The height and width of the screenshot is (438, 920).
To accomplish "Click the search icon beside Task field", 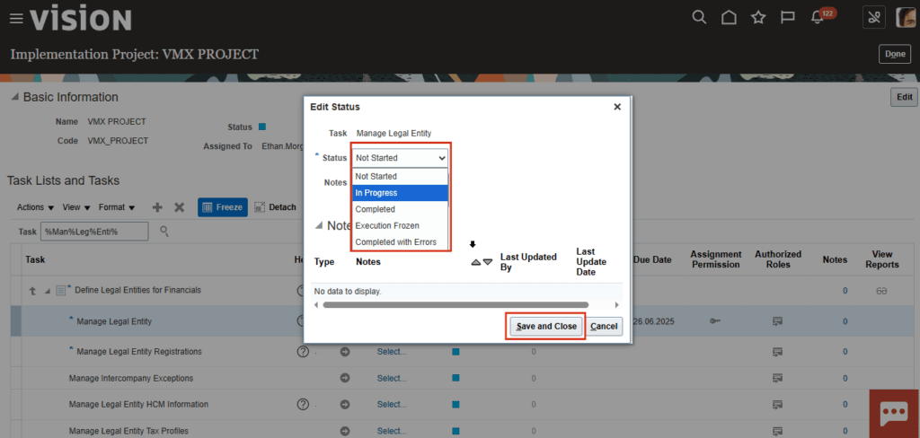I will pyautogui.click(x=164, y=232).
